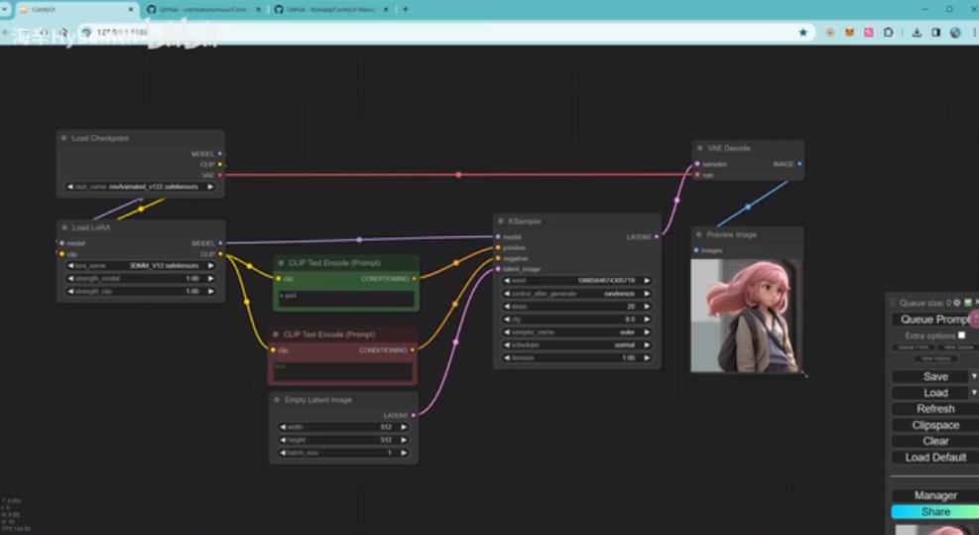Click the right arrow on the seed field
979x535 pixels.
tap(647, 281)
